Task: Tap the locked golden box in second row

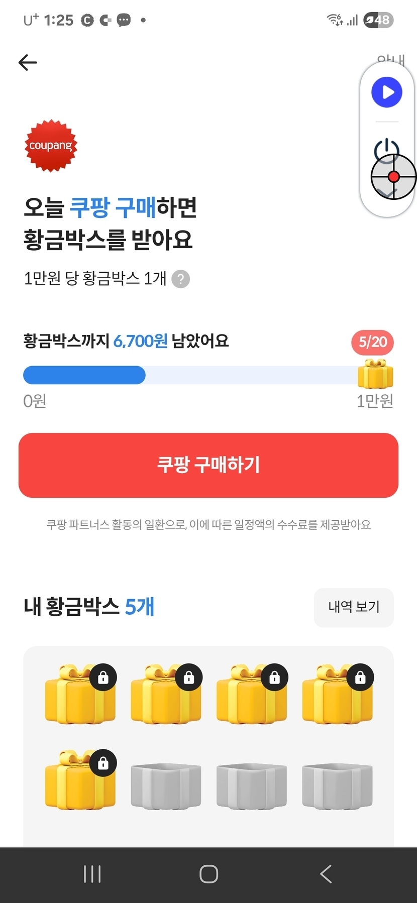Action: tap(80, 780)
